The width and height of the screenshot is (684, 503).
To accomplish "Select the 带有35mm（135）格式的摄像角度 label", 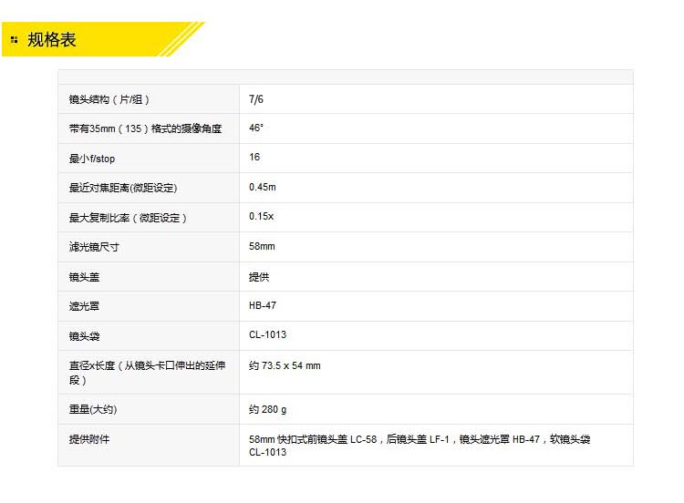I will 145,128.
